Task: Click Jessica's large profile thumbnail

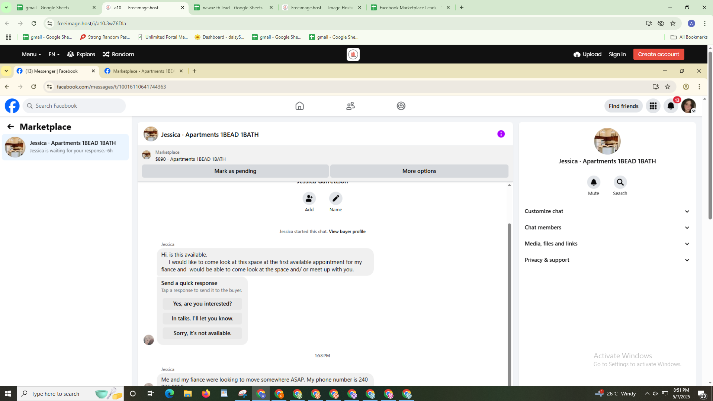Action: click(x=607, y=141)
